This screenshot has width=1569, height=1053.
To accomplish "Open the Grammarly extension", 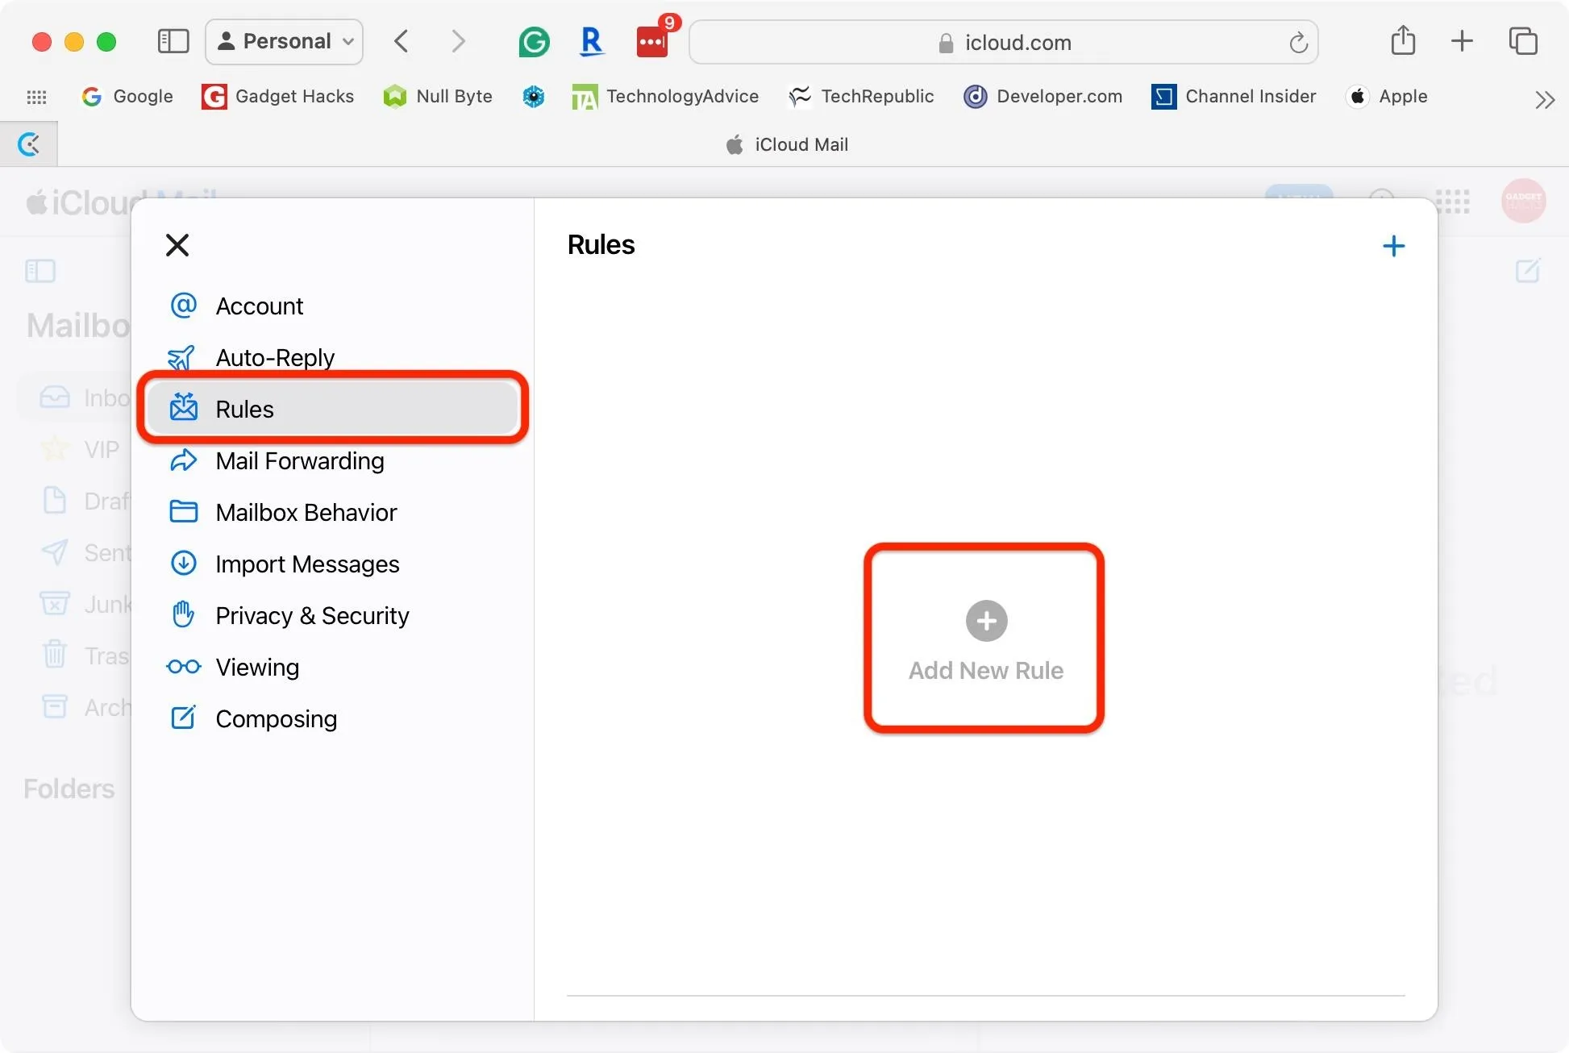I will pyautogui.click(x=534, y=41).
